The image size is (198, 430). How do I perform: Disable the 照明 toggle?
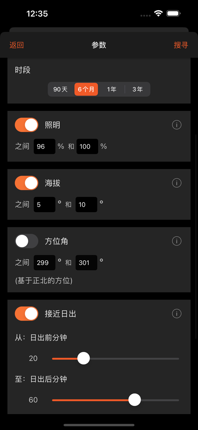[26, 125]
